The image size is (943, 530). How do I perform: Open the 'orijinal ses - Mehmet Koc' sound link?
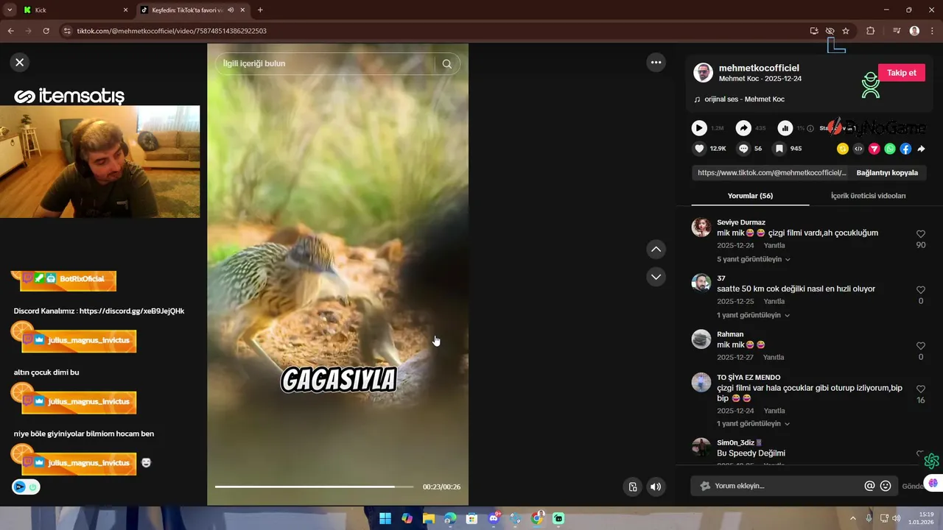click(x=744, y=99)
